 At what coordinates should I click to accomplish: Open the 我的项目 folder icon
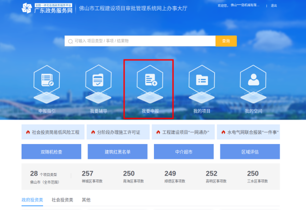pyautogui.click(x=202, y=80)
